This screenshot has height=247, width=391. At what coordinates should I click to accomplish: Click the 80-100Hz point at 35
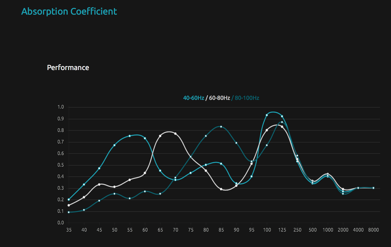[x=69, y=212]
